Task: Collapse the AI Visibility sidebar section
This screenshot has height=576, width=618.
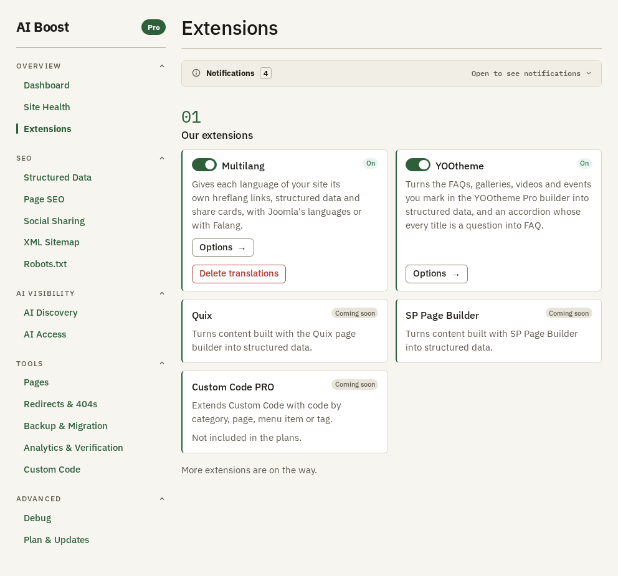Action: point(161,293)
